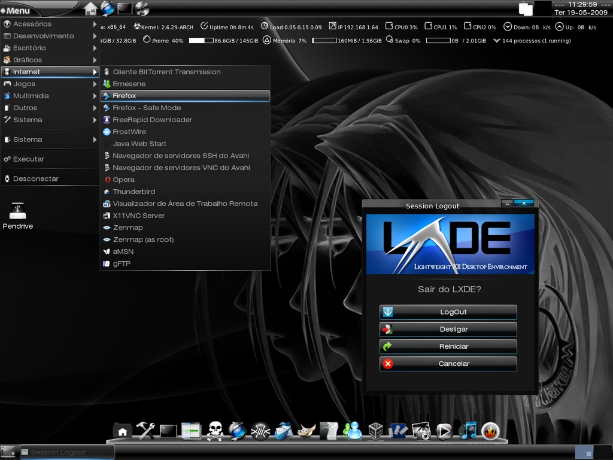This screenshot has height=460, width=613.
Task: Launch the highlighted Firefox entry
Action: coord(186,96)
